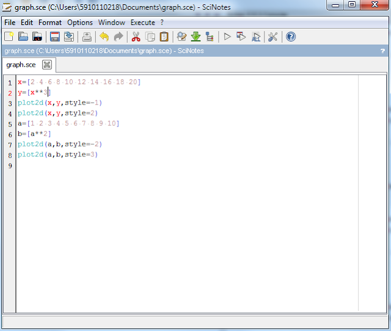Save the file with the floppy icon

click(55, 37)
